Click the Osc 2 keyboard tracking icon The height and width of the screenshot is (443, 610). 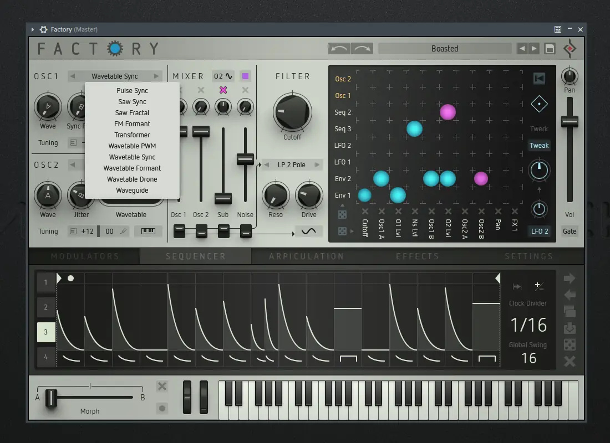148,231
